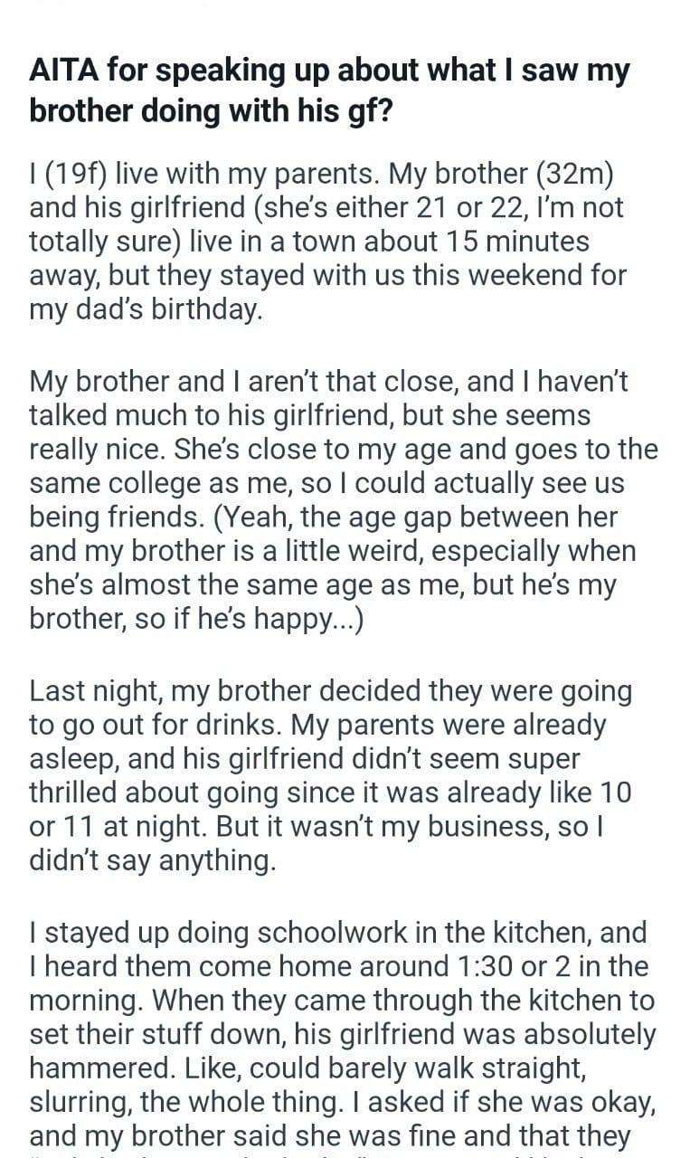
Task: Click the post title beginning "AITA for speaking up"
Action: coord(329,91)
